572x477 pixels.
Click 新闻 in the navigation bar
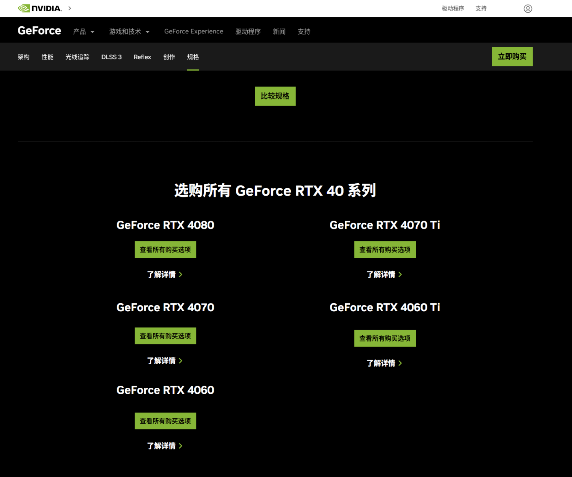point(279,31)
